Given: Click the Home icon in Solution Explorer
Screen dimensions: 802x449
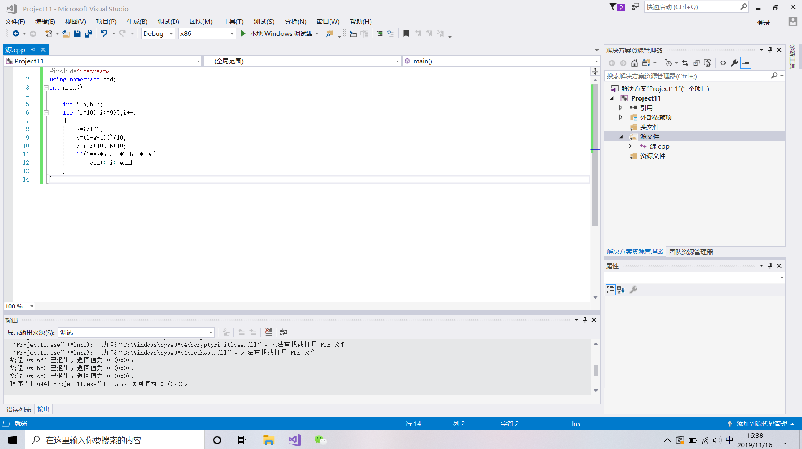Looking at the screenshot, I should point(634,63).
